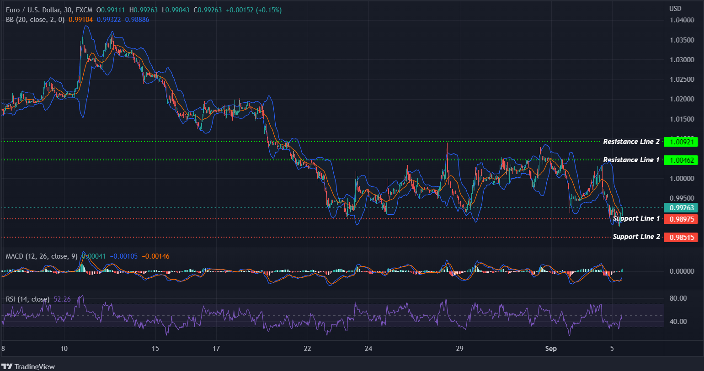The width and height of the screenshot is (704, 371).
Task: Click the RSI 40.00 scale label
Action: pyautogui.click(x=678, y=322)
